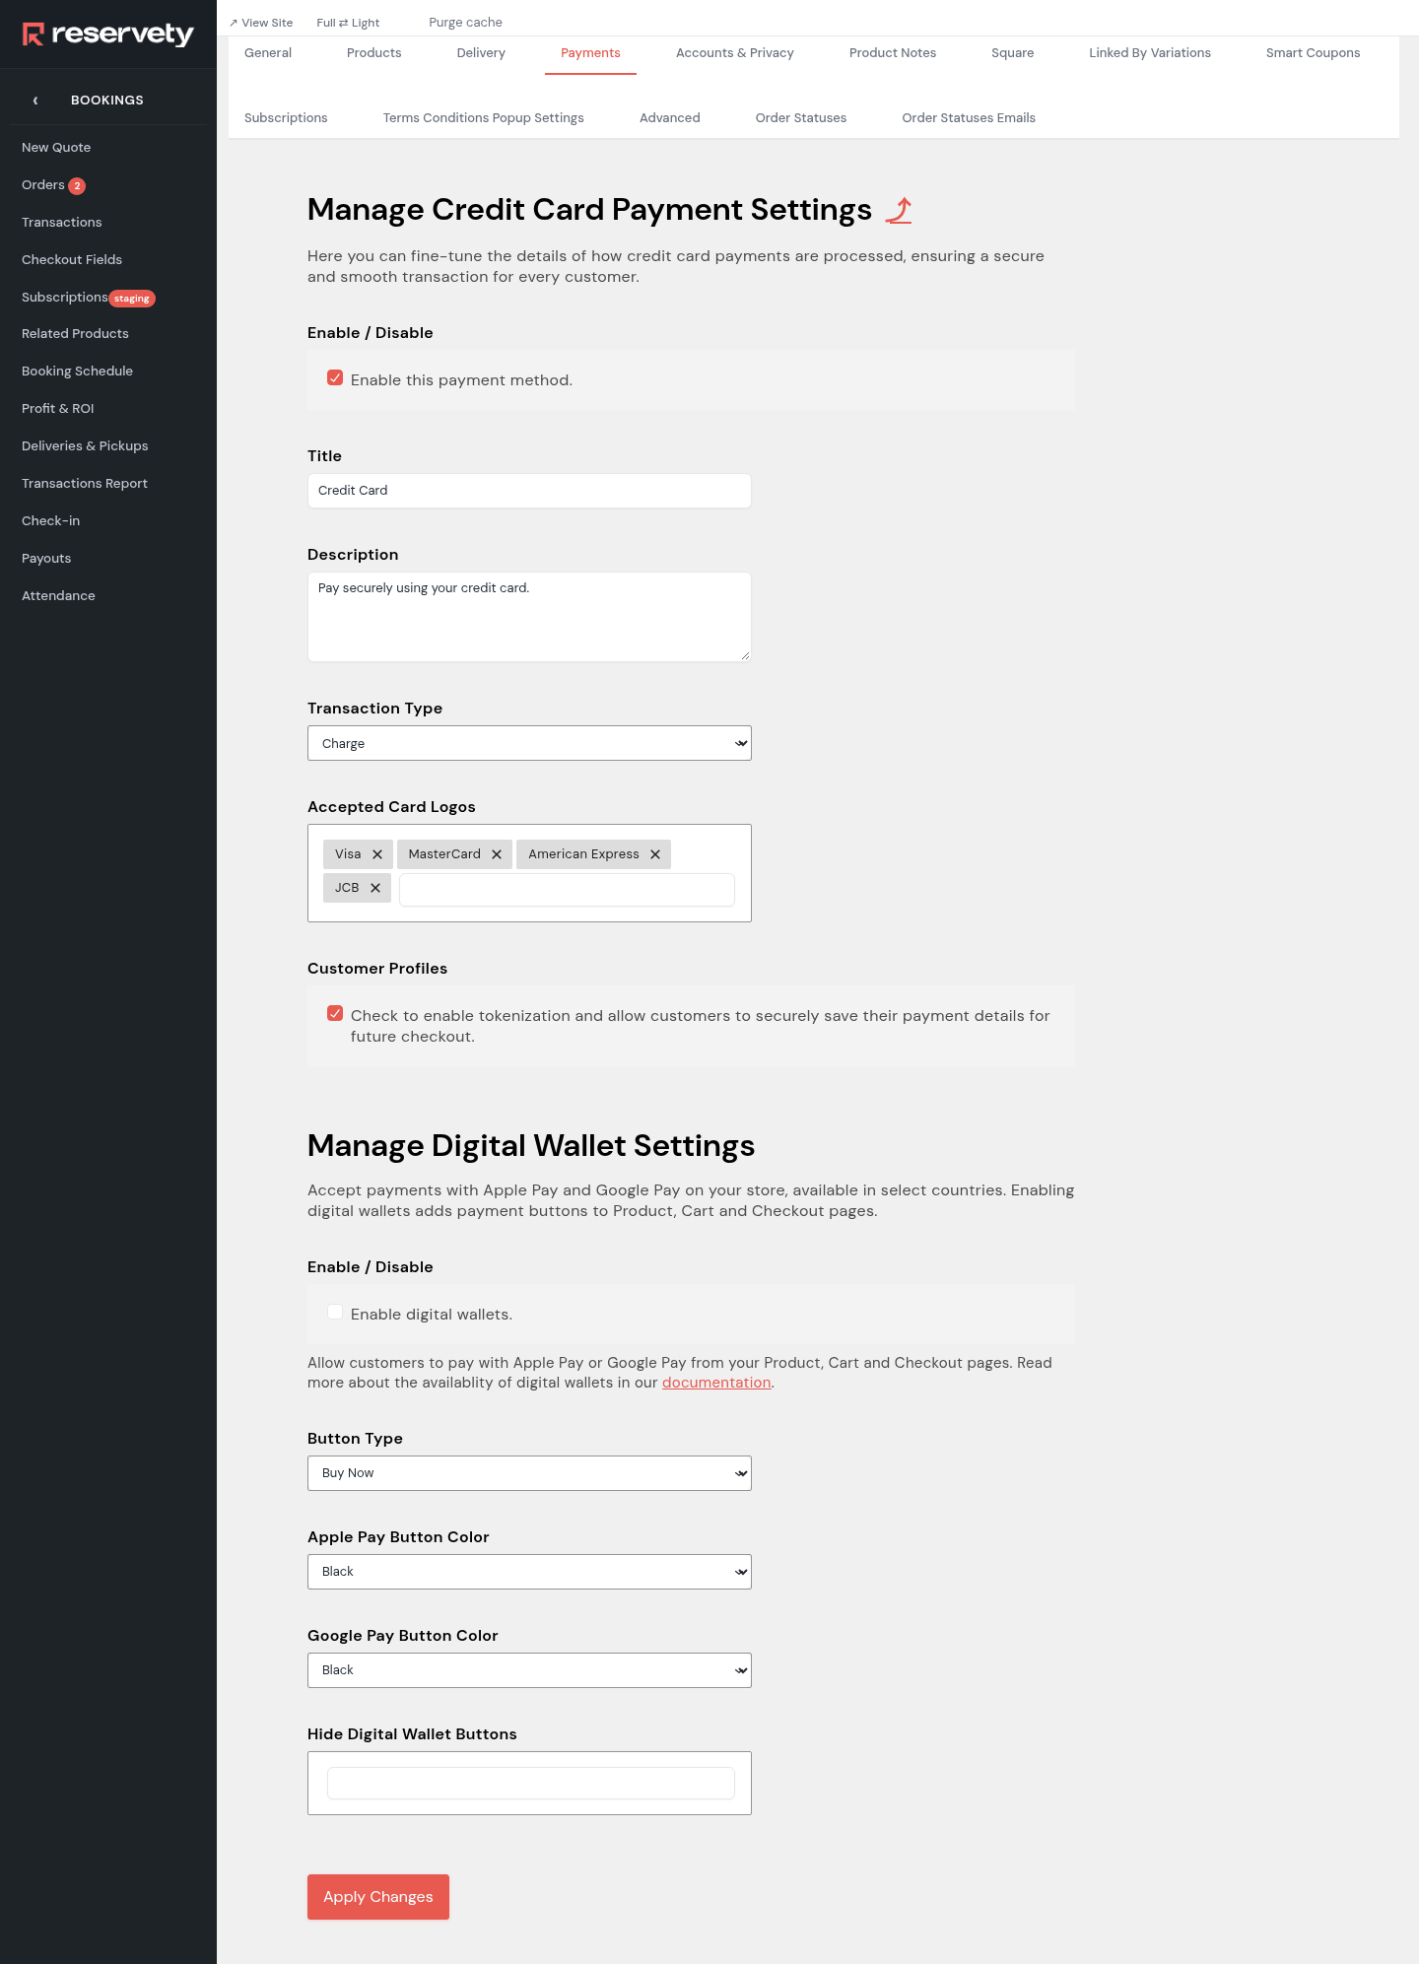Click the Reservety logo icon
Viewport: 1419px width, 1964px height.
click(33, 34)
